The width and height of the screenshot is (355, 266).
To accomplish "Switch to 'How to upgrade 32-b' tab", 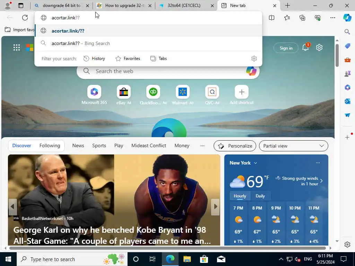I will (x=124, y=6).
